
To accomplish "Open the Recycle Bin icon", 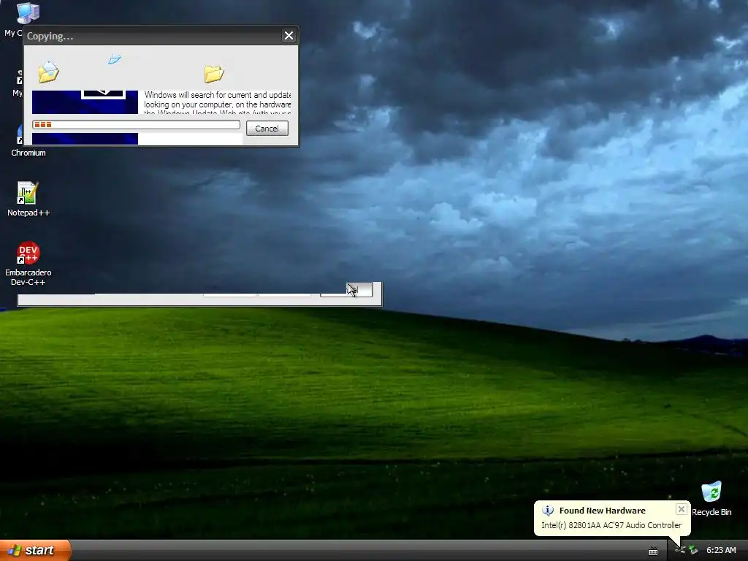I will (x=711, y=498).
